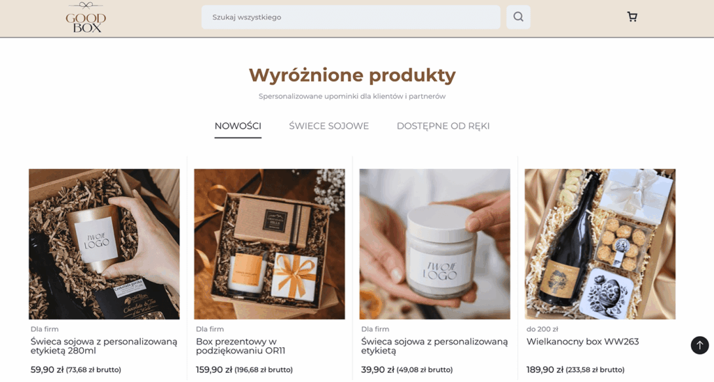The width and height of the screenshot is (714, 382).
Task: Open the white jar candle product image
Action: 435,244
